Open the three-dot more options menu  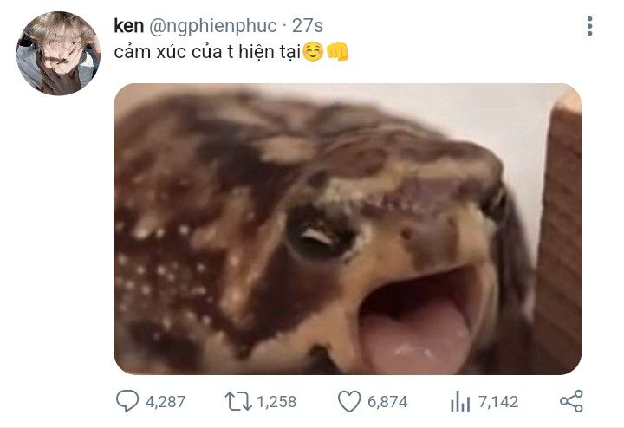[590, 26]
